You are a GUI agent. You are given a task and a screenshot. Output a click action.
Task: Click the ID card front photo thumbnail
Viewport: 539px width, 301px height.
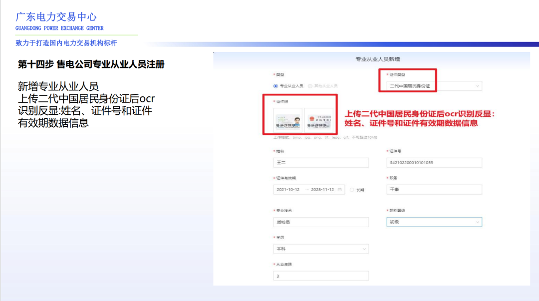[288, 119]
